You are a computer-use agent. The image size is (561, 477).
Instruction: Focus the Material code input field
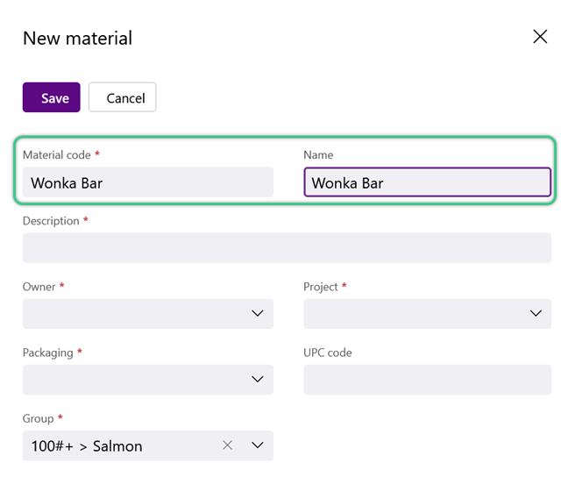[x=148, y=182]
